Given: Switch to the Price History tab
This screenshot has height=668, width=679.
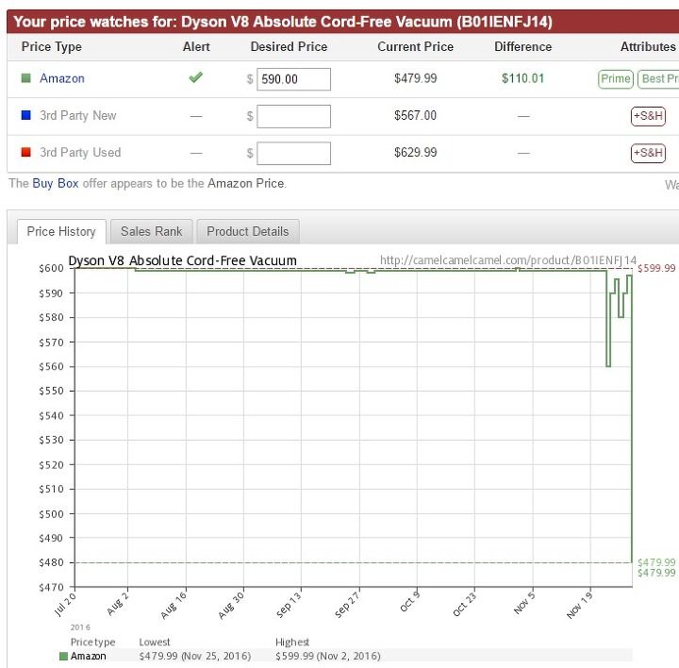Looking at the screenshot, I should 61,231.
